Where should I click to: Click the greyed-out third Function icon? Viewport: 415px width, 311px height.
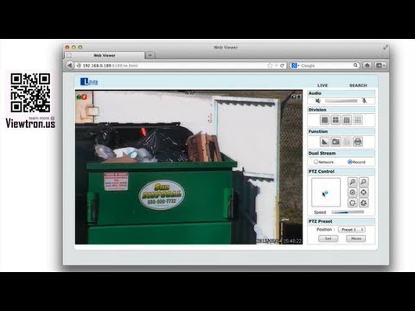(x=347, y=142)
